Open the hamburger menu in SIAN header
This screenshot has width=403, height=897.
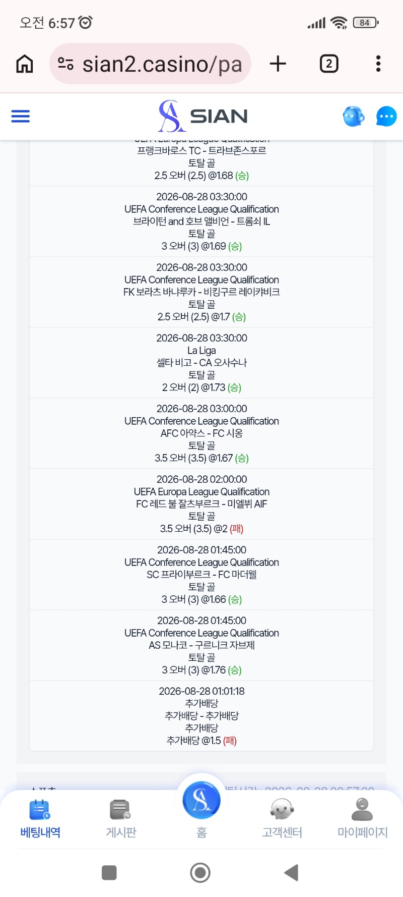click(21, 117)
